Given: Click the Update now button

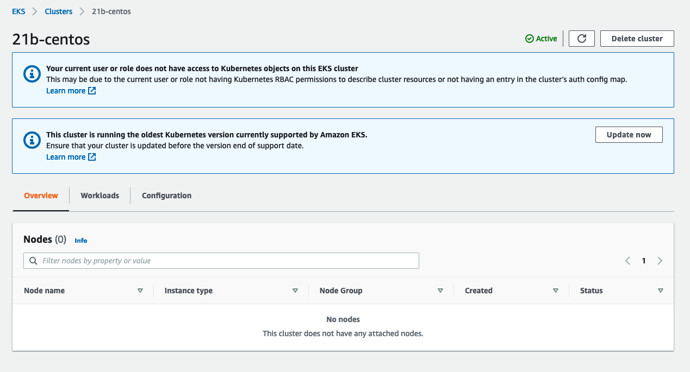Looking at the screenshot, I should point(629,134).
